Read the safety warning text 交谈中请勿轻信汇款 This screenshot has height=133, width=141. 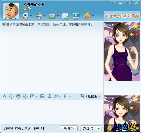tap(49, 24)
